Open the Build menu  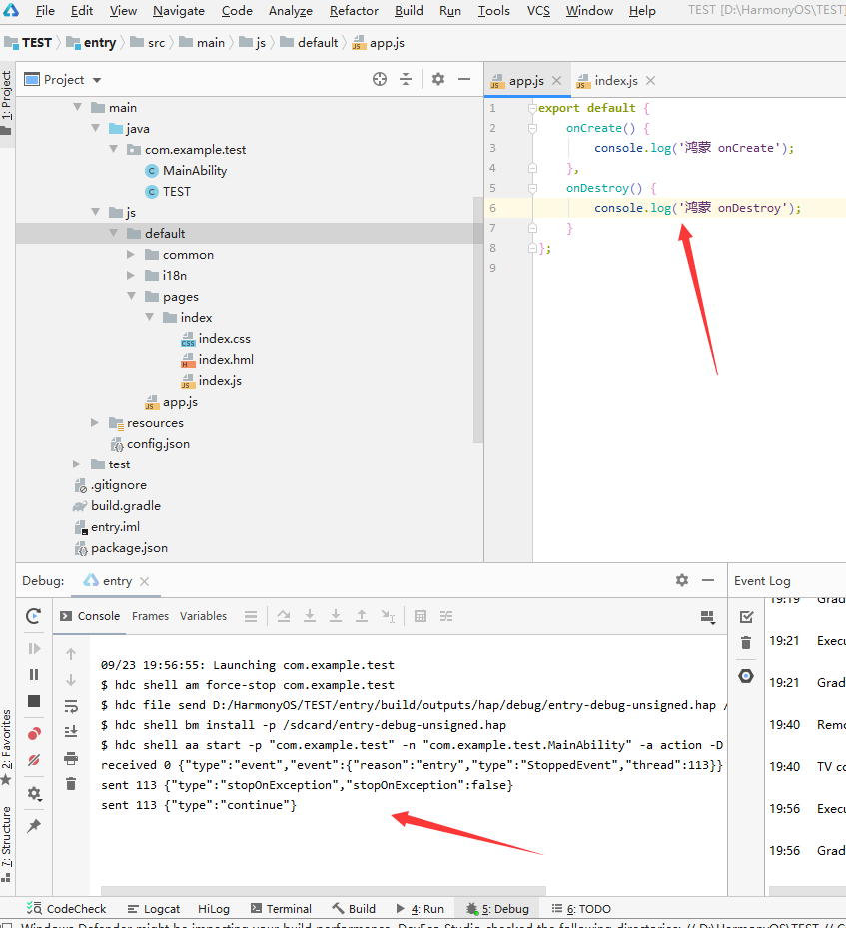point(409,11)
